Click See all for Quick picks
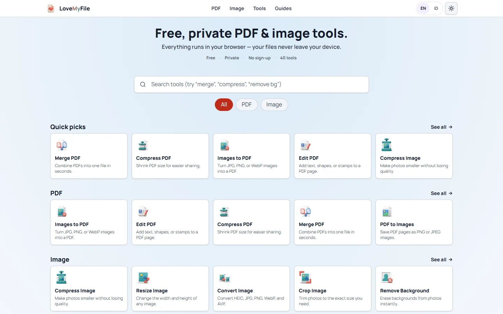This screenshot has width=503, height=314. 442,127
